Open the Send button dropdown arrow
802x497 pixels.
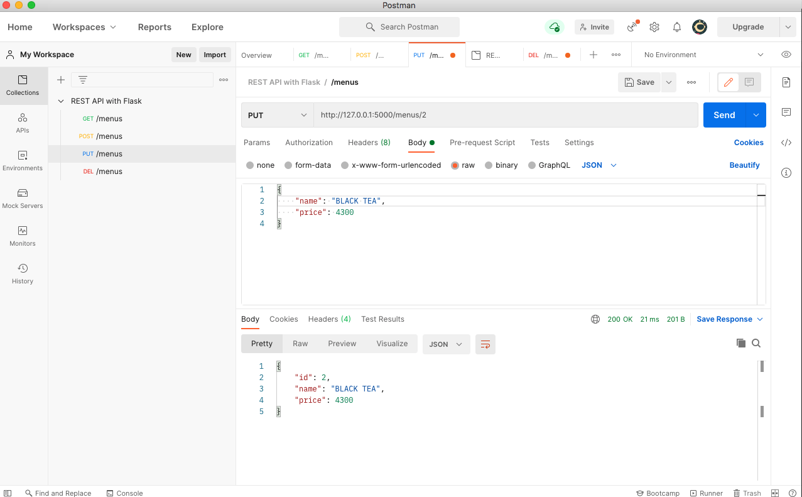point(756,115)
